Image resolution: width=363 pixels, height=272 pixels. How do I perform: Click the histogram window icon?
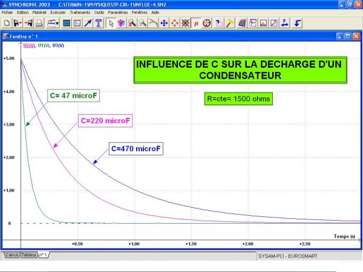click(x=263, y=23)
